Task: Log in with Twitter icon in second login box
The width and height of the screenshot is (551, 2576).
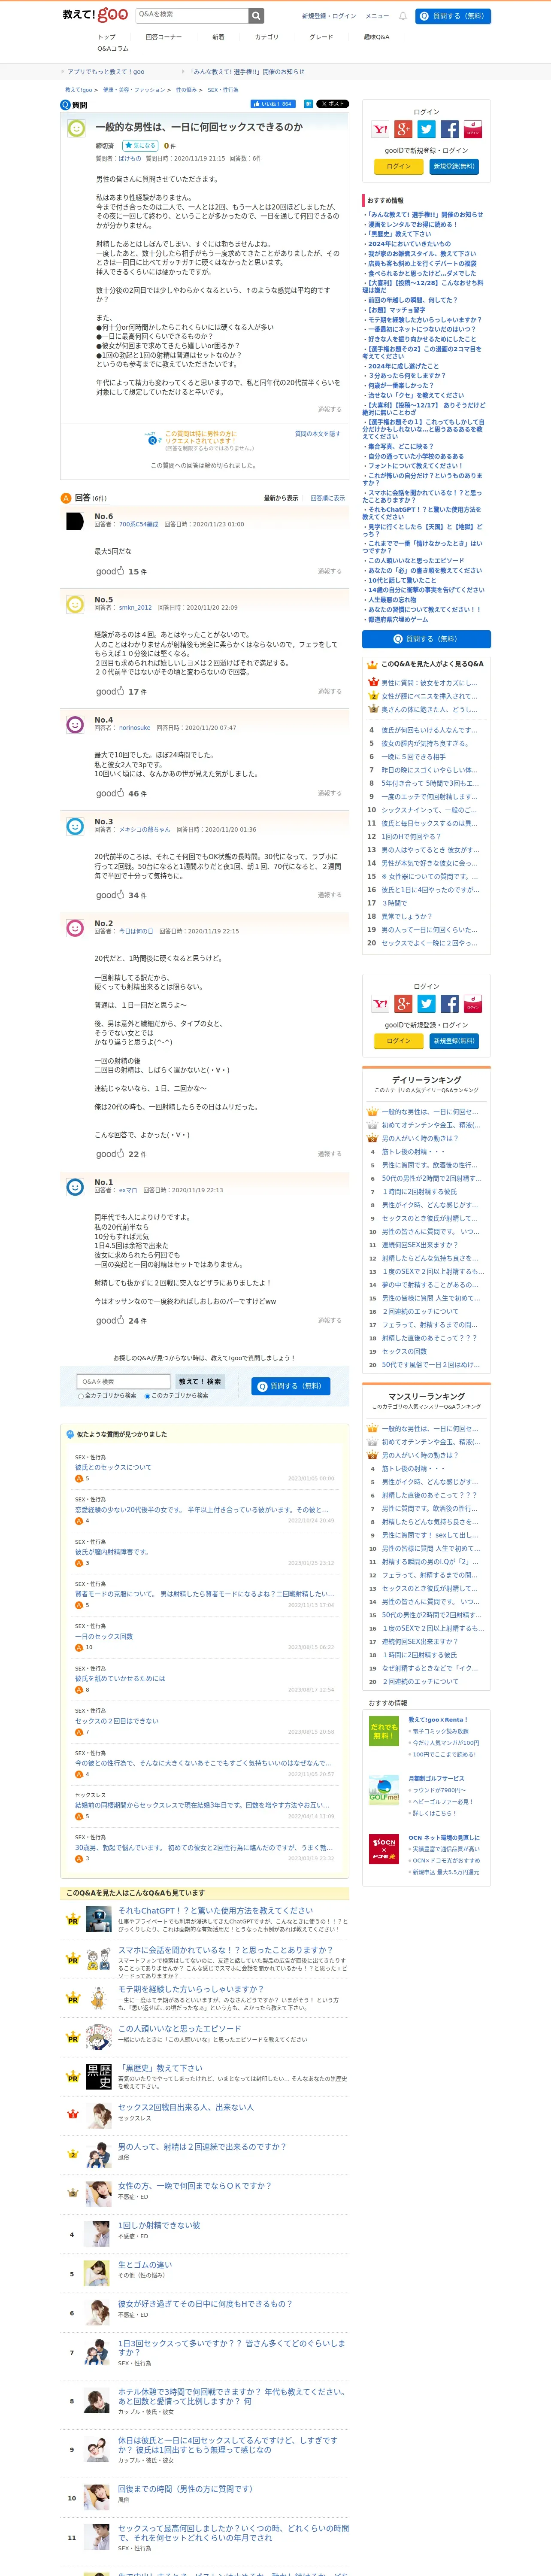Action: tap(426, 1004)
